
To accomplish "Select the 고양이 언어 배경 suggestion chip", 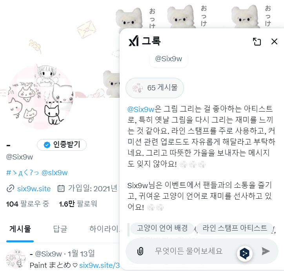I will pyautogui.click(x=162, y=228).
